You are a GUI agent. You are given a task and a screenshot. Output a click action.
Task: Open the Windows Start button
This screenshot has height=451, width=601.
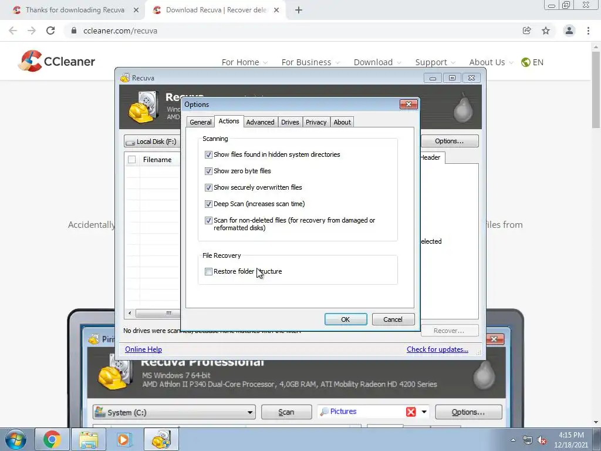[x=15, y=439]
